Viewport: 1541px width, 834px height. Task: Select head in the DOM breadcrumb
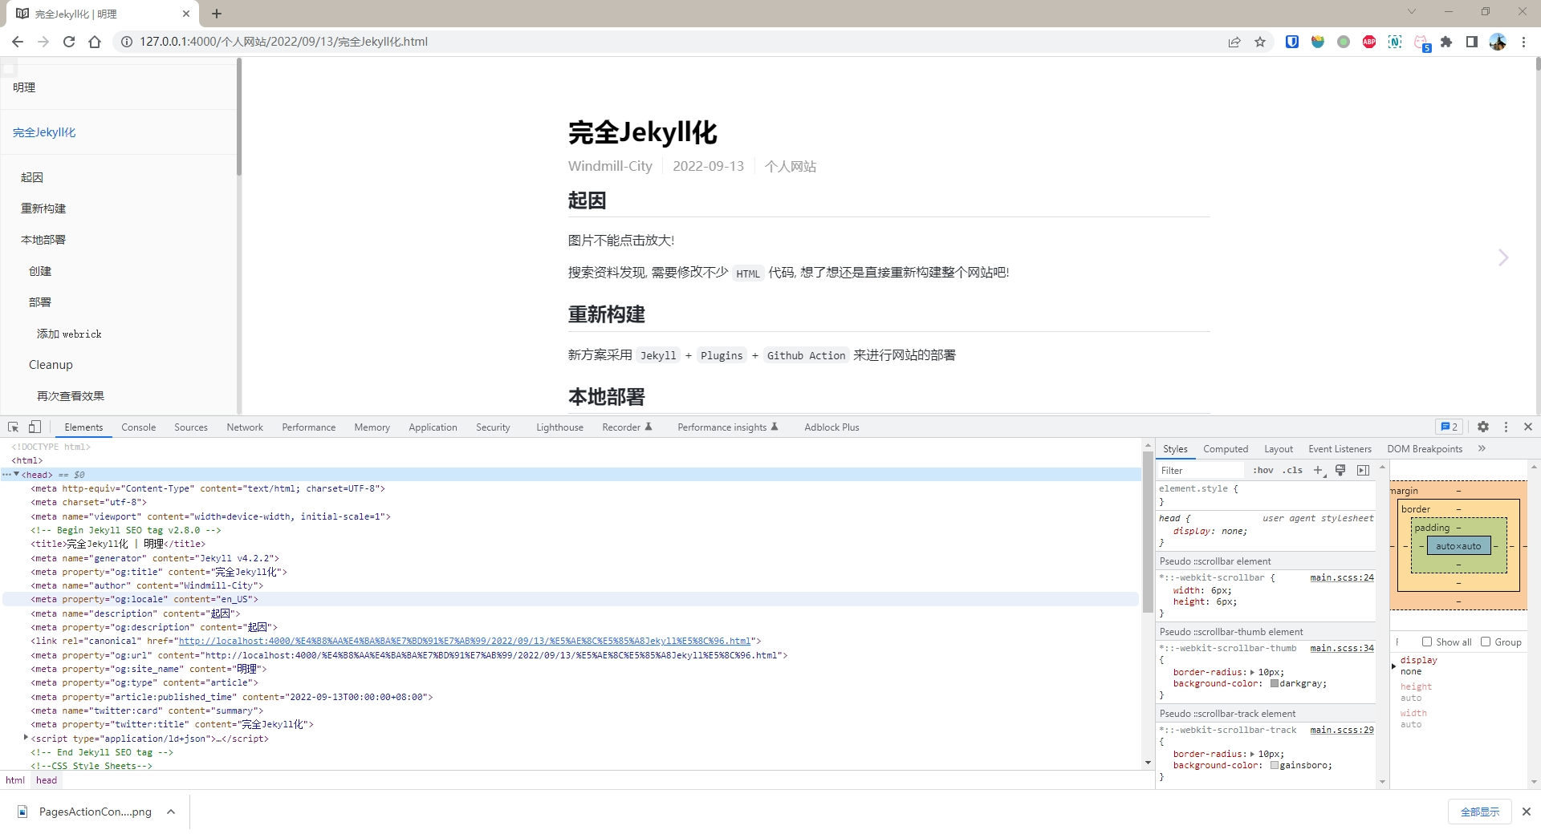pos(47,780)
